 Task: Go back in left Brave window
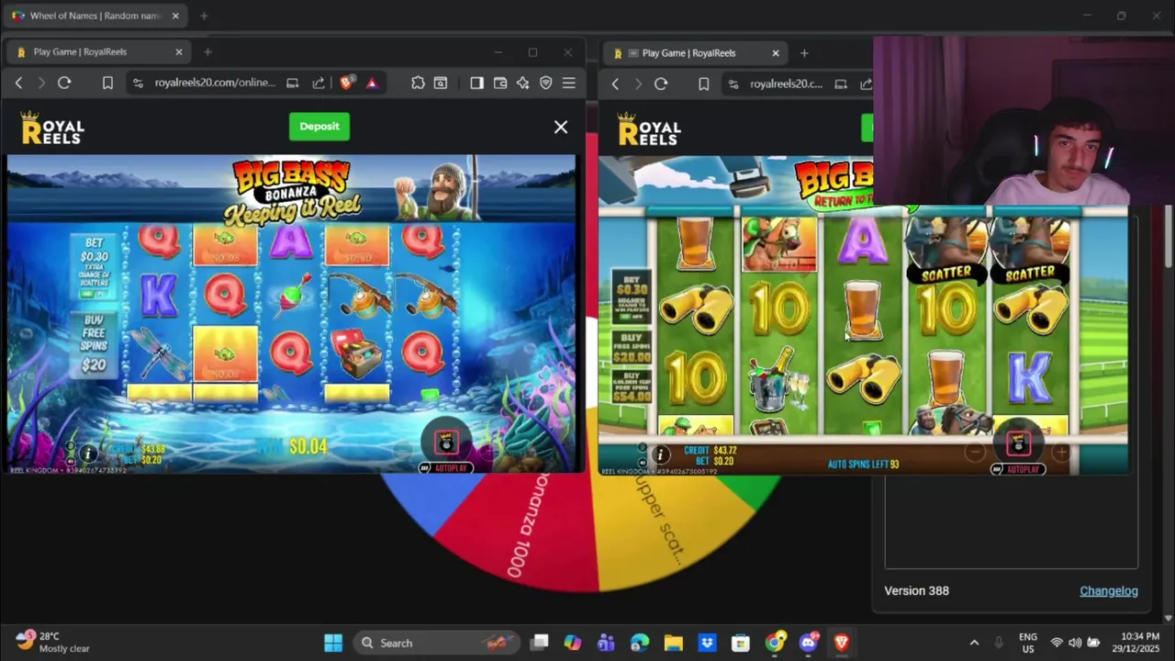pos(18,83)
